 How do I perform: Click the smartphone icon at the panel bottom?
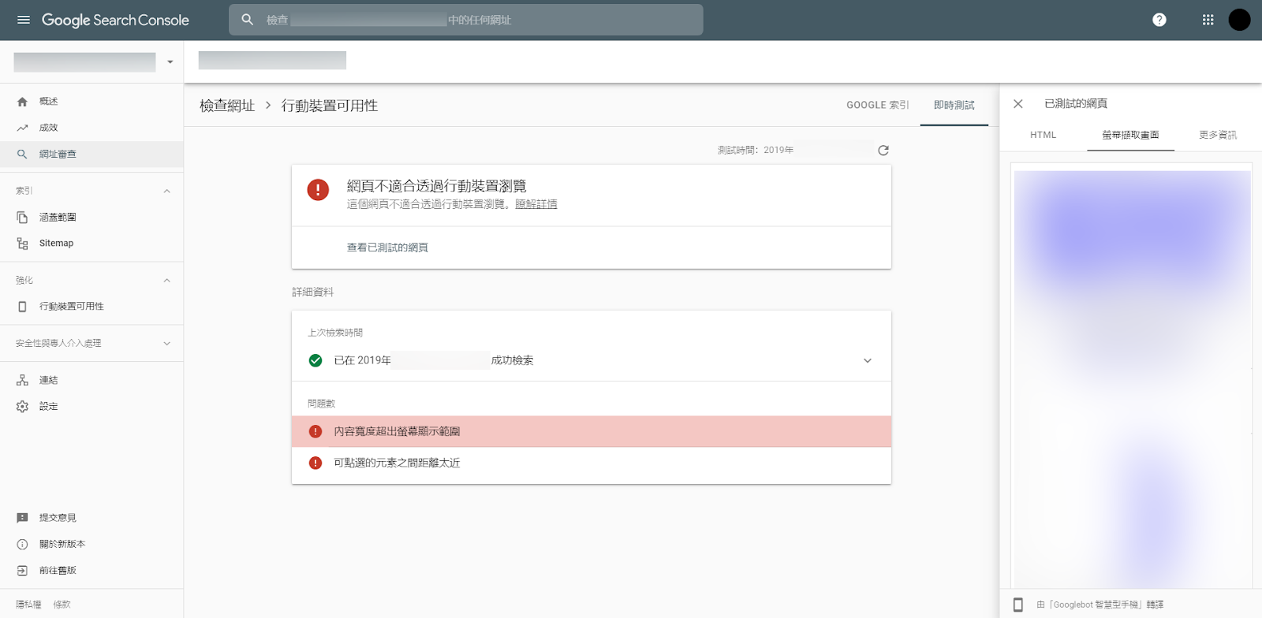pyautogui.click(x=1018, y=605)
